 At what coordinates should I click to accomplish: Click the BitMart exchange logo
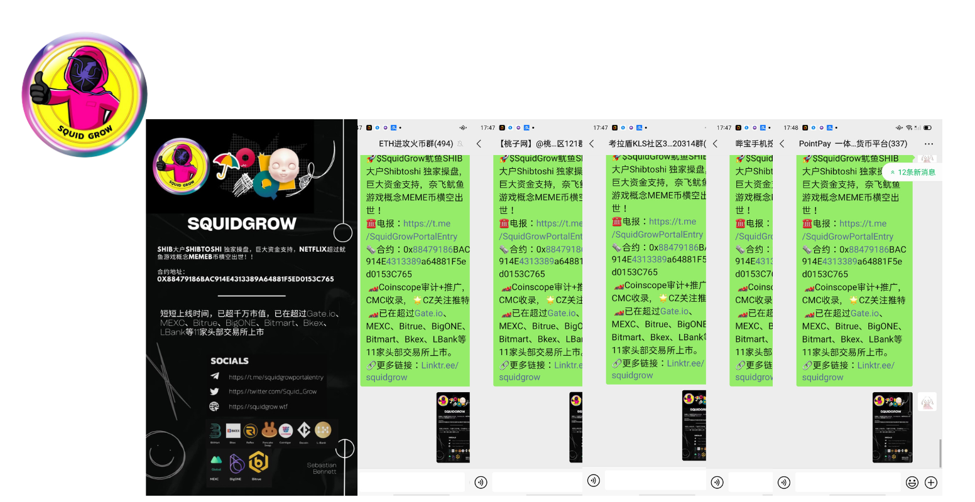tap(215, 431)
